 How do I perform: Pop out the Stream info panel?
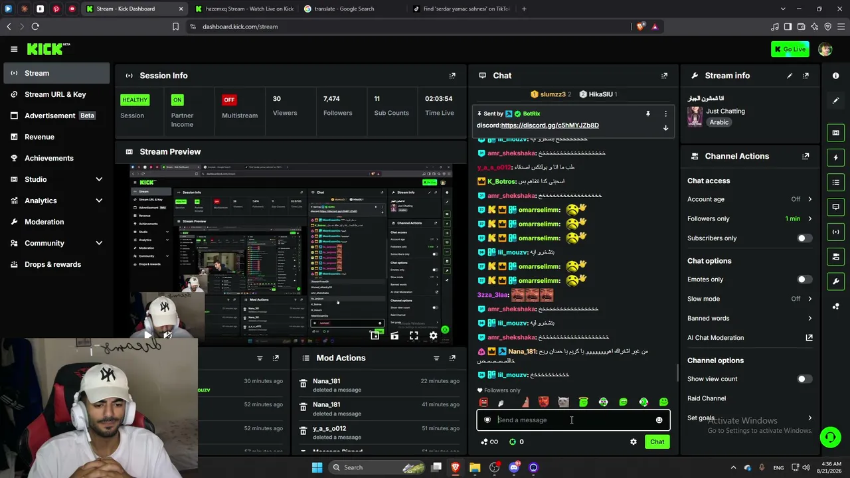806,76
